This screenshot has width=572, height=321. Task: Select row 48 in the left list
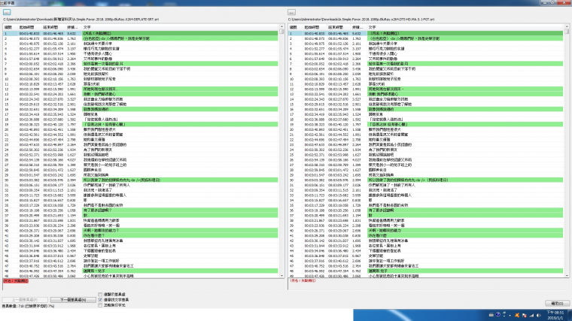point(141,271)
